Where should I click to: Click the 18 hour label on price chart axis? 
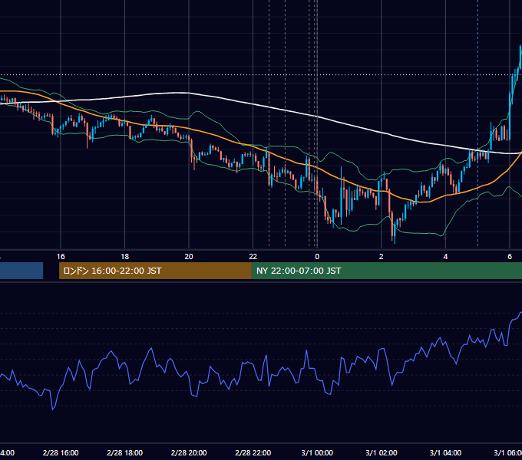[x=124, y=257]
